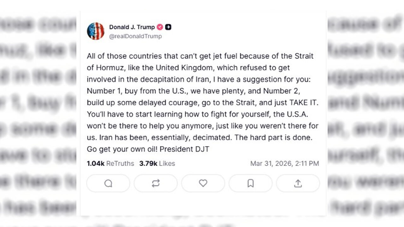Open the post via its timestamp Mar 31, 2026
The width and height of the screenshot is (404, 227).
tap(284, 163)
